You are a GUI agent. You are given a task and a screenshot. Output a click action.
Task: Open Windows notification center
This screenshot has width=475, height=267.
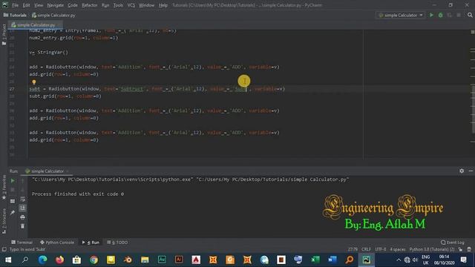point(463,260)
